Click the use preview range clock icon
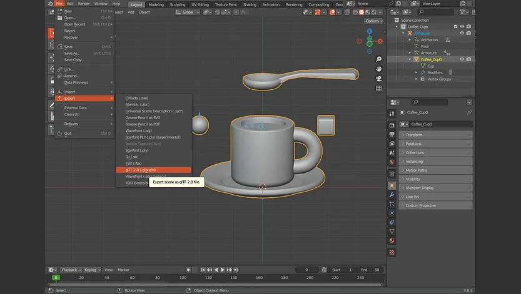The height and width of the screenshot is (294, 521). [x=324, y=270]
